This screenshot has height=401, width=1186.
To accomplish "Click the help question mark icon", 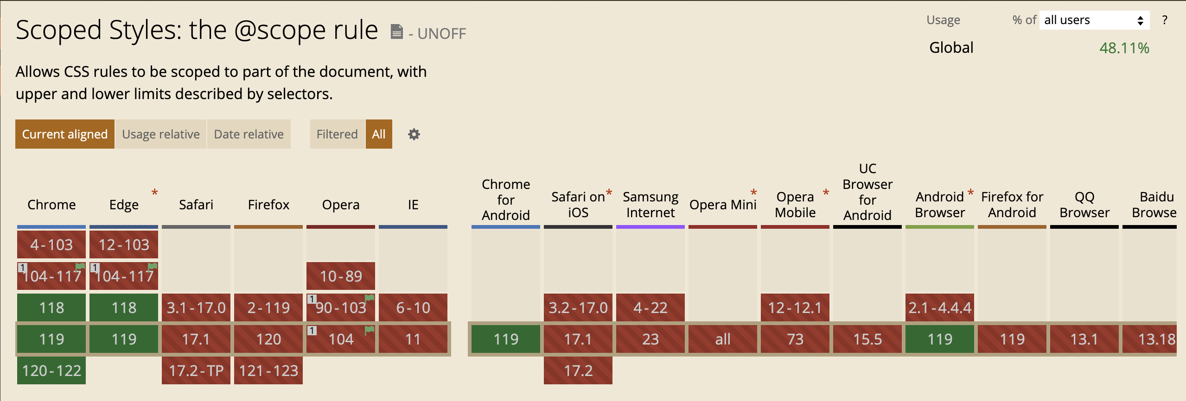I will tap(1164, 20).
